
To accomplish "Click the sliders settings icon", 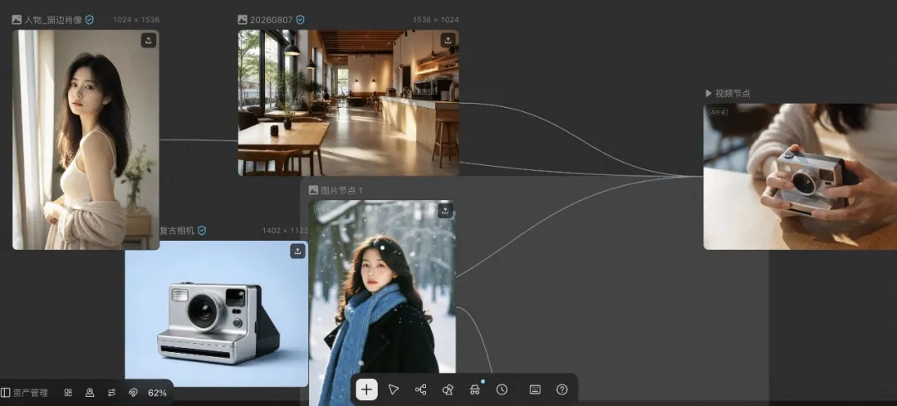I will pyautogui.click(x=111, y=393).
